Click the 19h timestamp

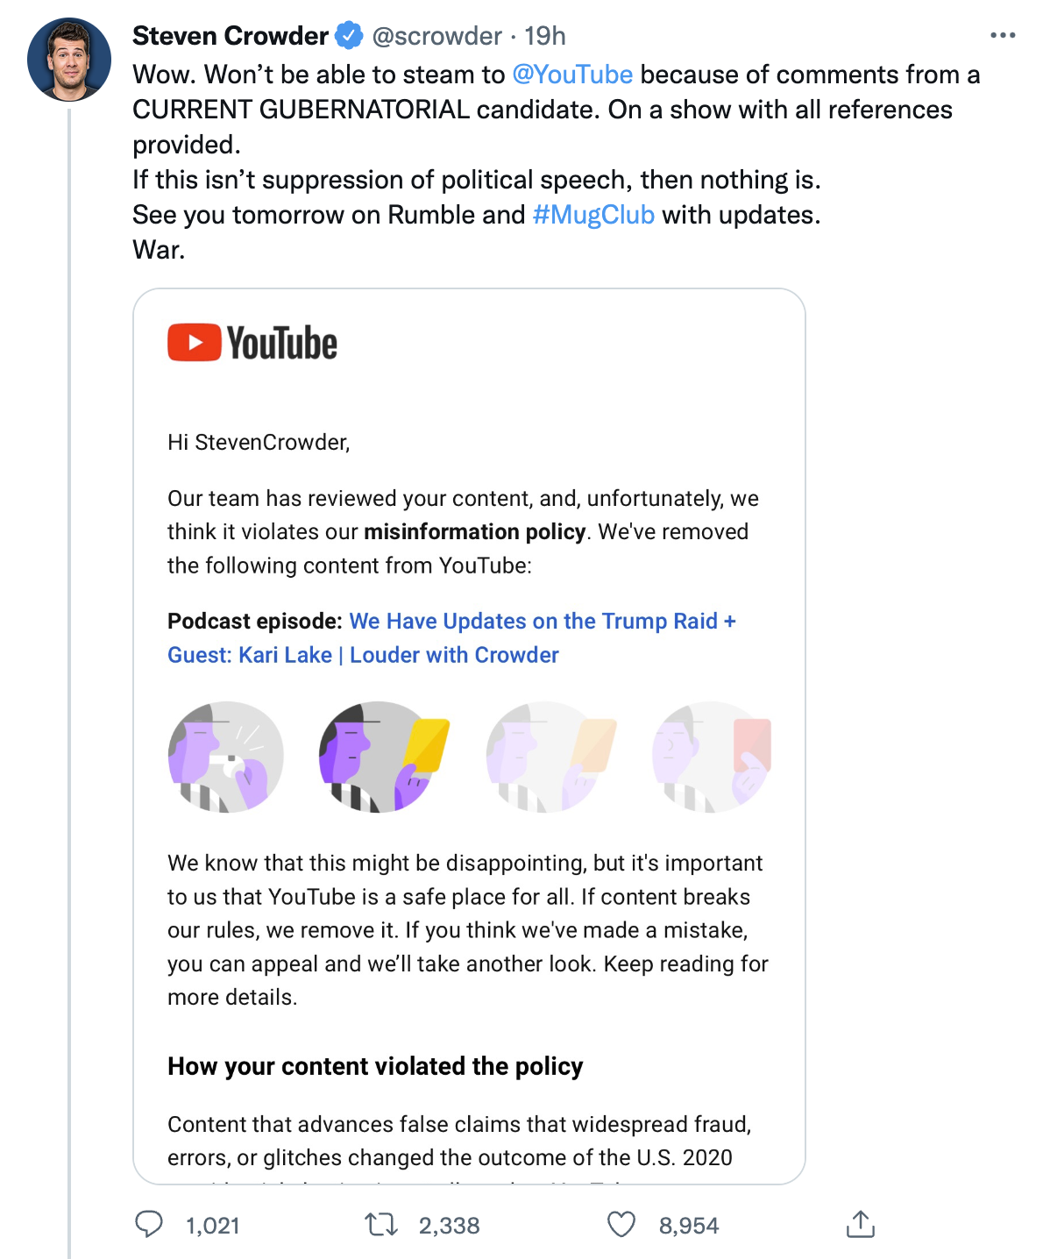[545, 36]
